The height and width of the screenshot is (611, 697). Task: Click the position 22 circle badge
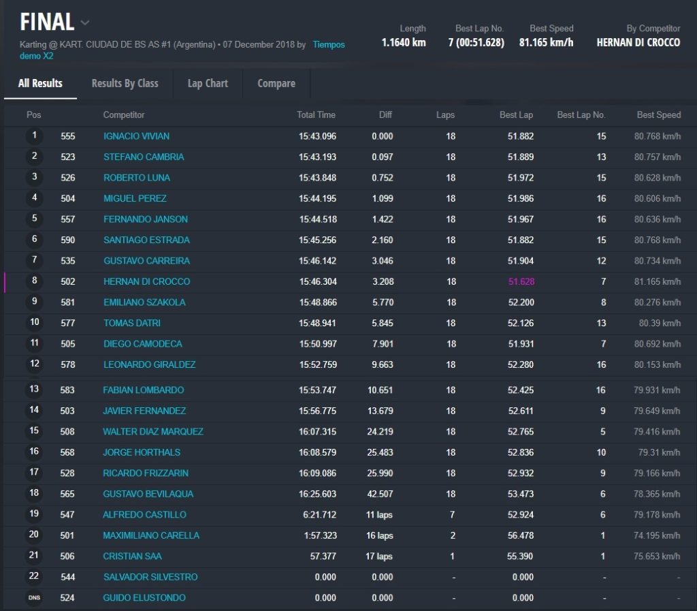click(34, 576)
